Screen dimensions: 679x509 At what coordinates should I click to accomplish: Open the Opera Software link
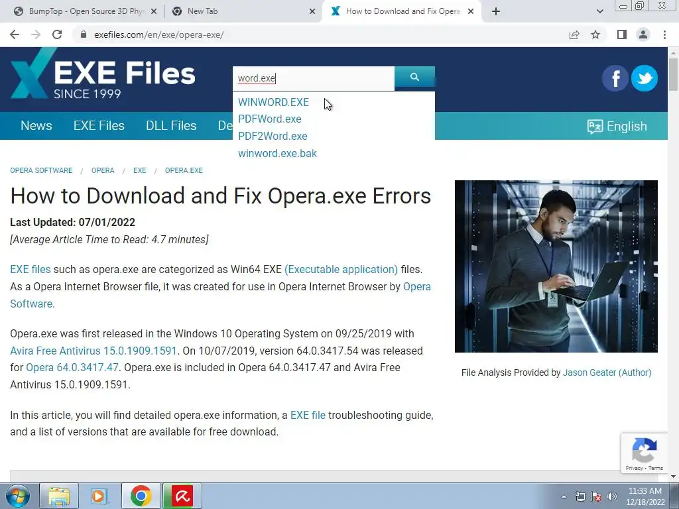tap(417, 286)
